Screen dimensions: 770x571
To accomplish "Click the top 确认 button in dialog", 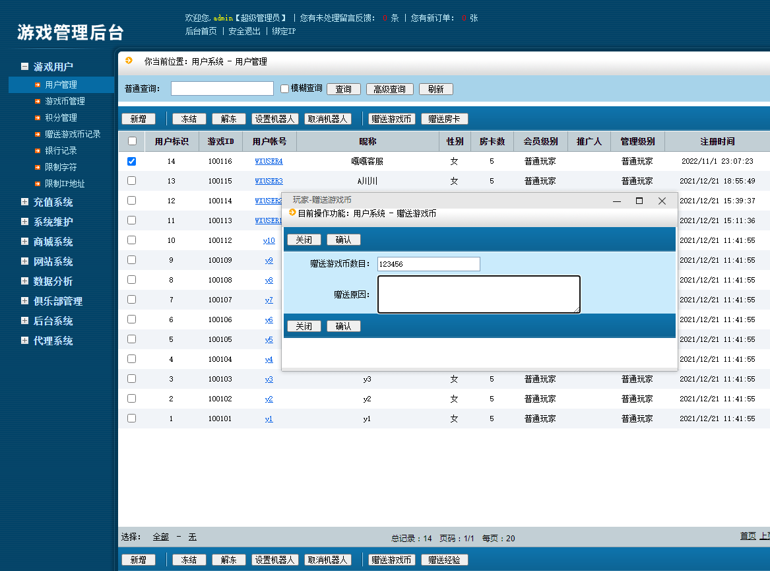I will [x=343, y=240].
